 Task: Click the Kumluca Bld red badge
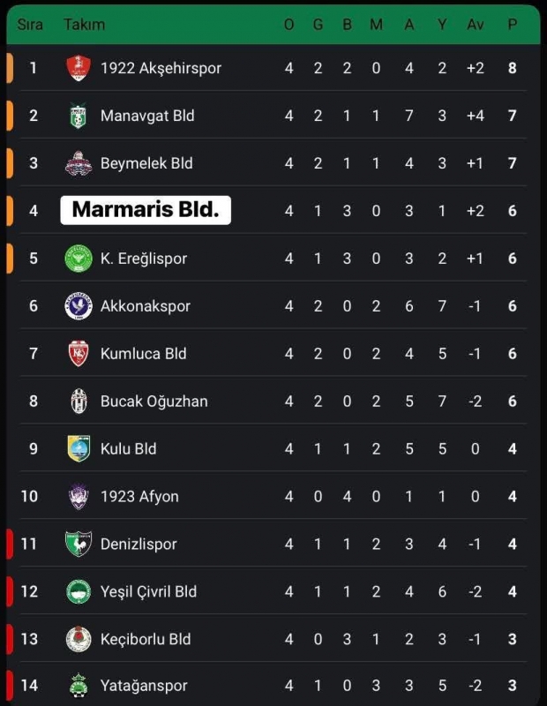tap(79, 354)
